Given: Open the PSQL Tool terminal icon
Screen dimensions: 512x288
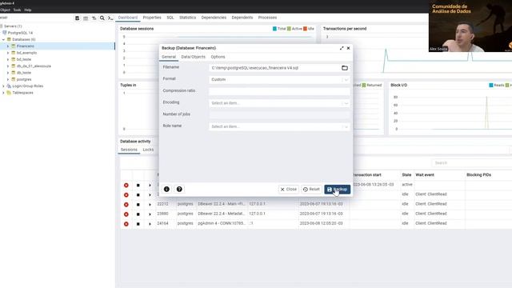Looking at the screenshot, I should [x=110, y=18].
